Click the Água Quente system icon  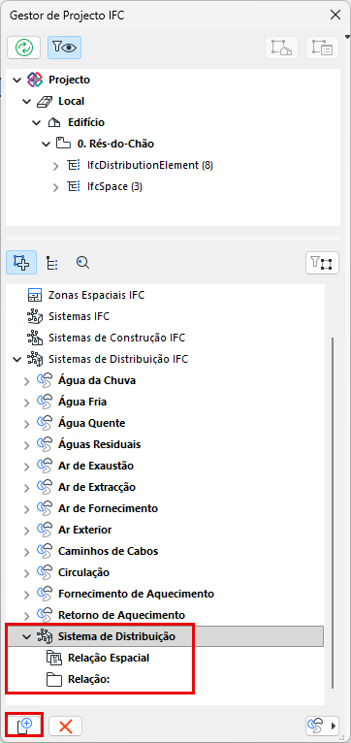click(44, 423)
